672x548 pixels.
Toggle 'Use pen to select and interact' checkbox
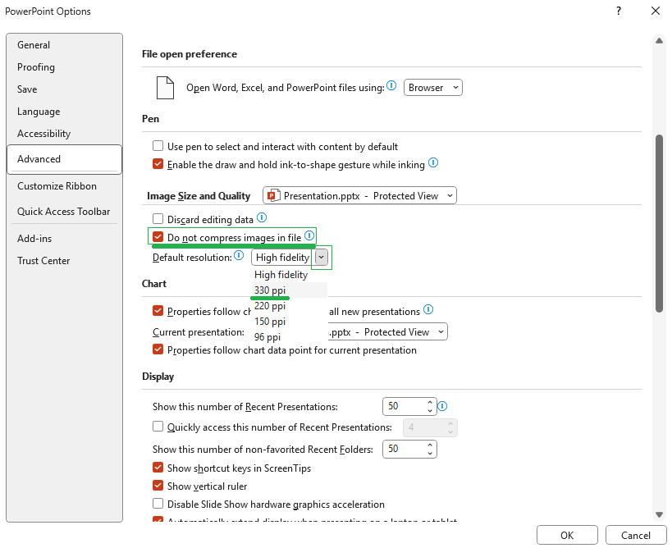pyautogui.click(x=158, y=146)
